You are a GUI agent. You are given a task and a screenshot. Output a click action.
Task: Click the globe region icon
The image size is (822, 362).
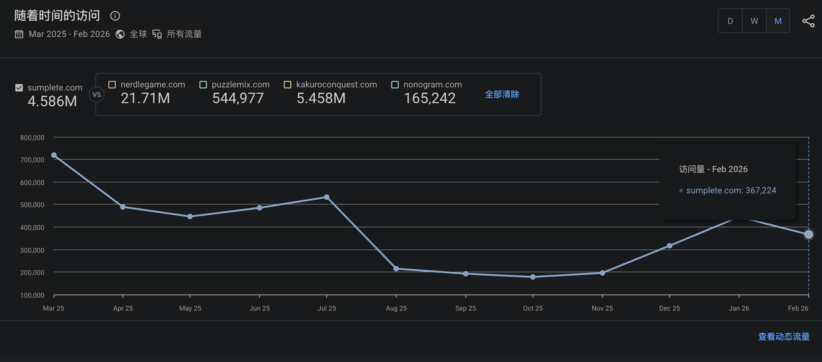point(120,34)
